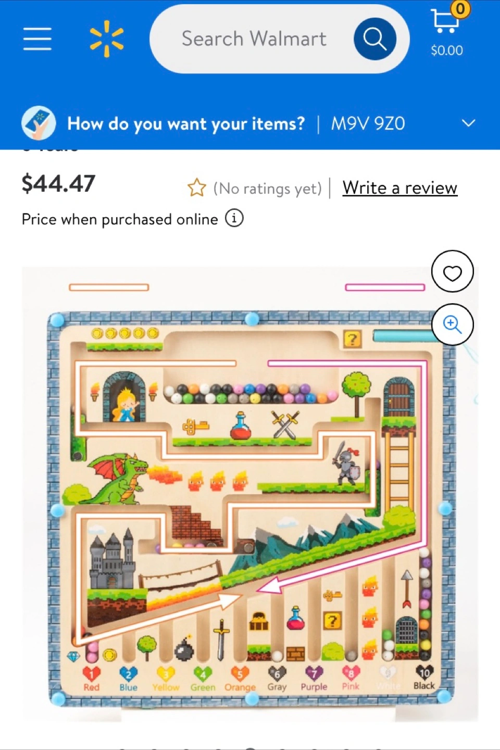Screen dimensions: 500x750
Task: Open the shopping cart showing $0.00
Action: point(446,30)
